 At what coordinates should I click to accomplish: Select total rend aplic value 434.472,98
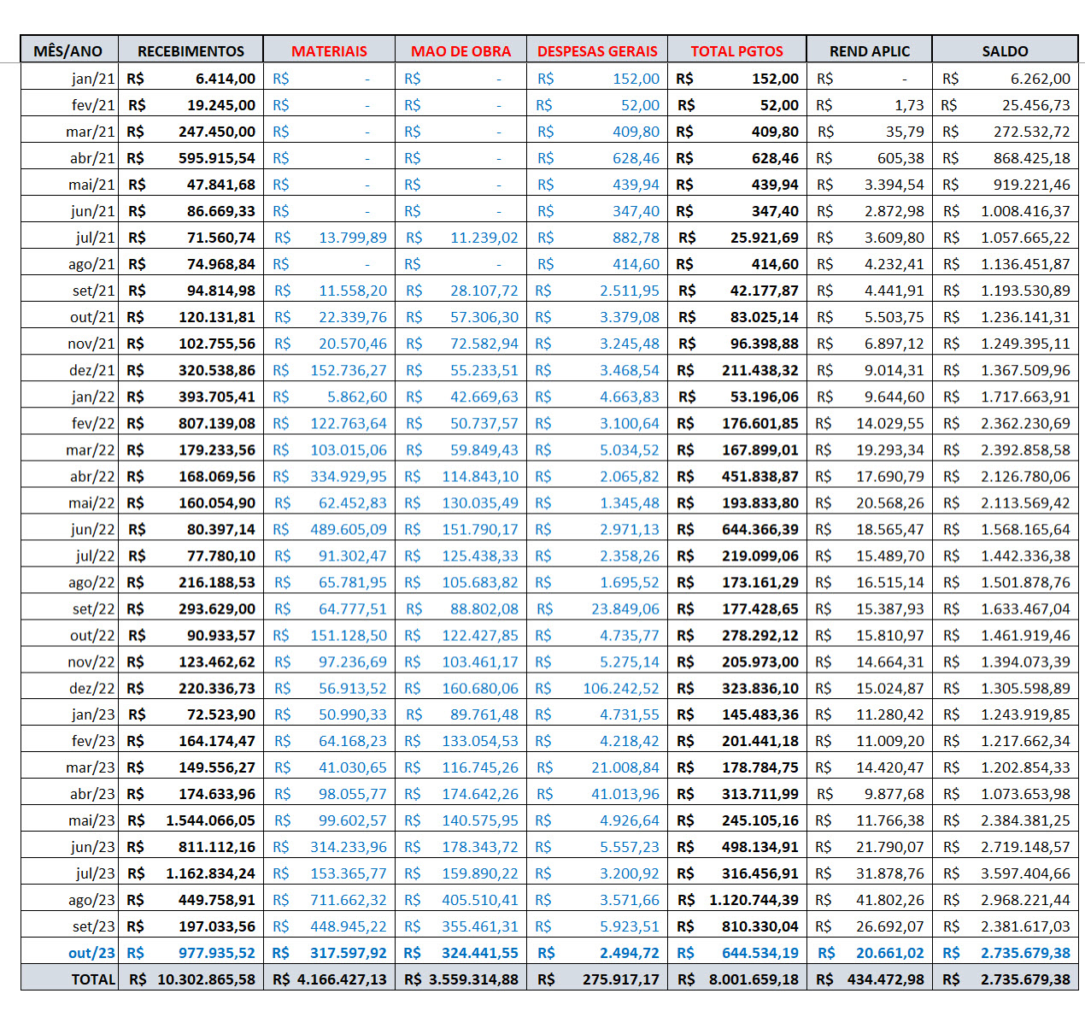pos(885,979)
